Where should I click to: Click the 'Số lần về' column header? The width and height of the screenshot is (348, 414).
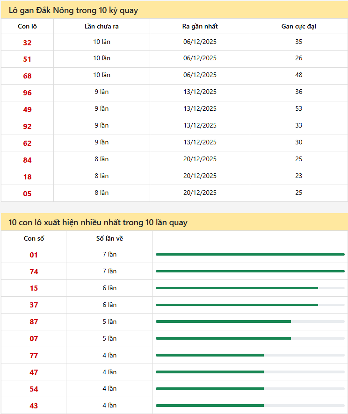click(x=109, y=238)
